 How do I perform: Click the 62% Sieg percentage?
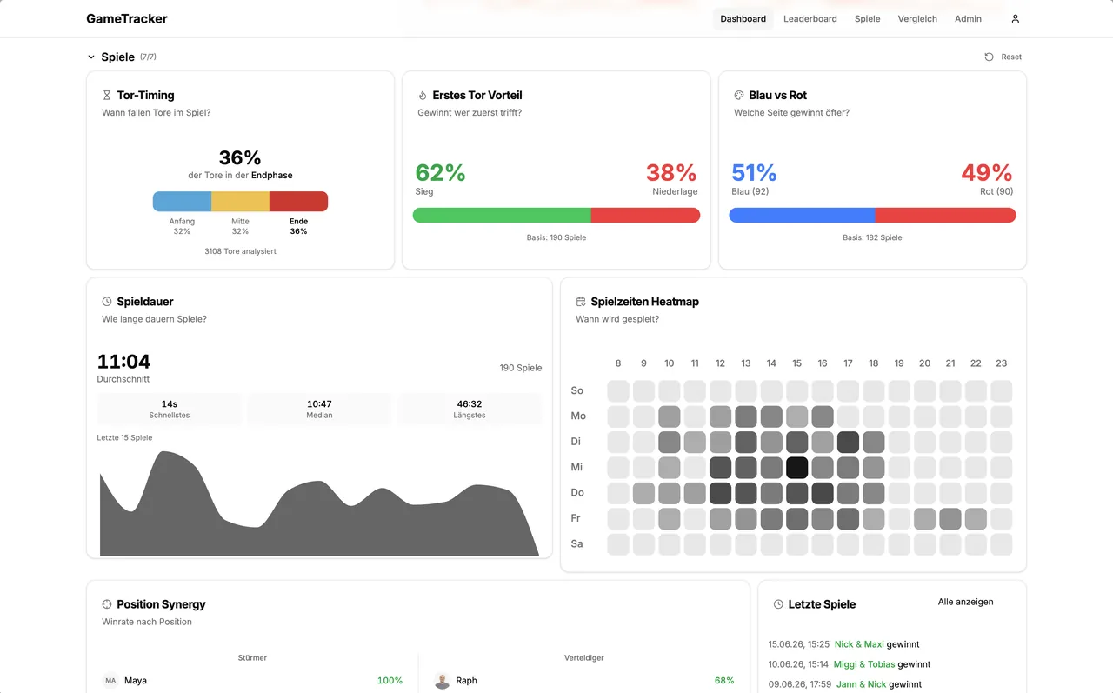[x=440, y=172]
